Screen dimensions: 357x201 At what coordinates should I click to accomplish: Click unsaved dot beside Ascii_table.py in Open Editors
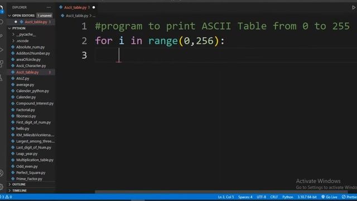(x=16, y=22)
